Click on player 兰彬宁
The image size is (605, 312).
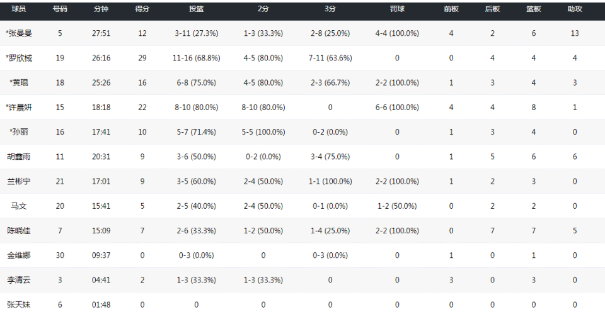(x=18, y=181)
